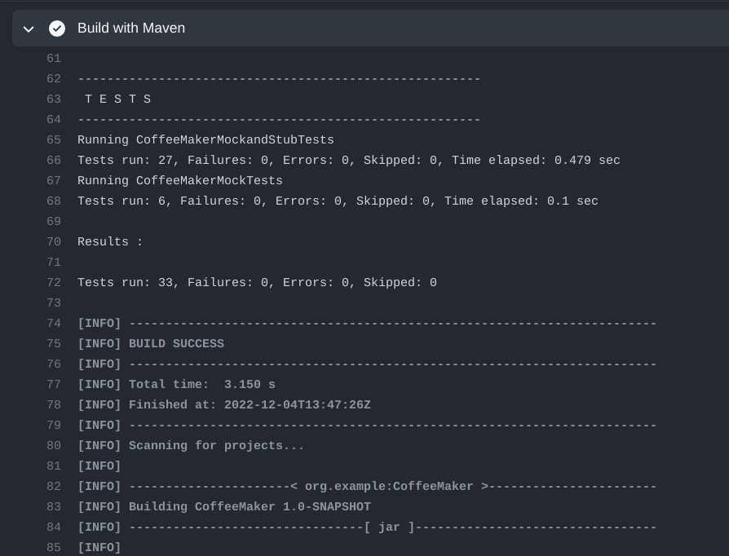Click the collapse chevron for Build with Maven
The image size is (729, 556).
tap(29, 29)
